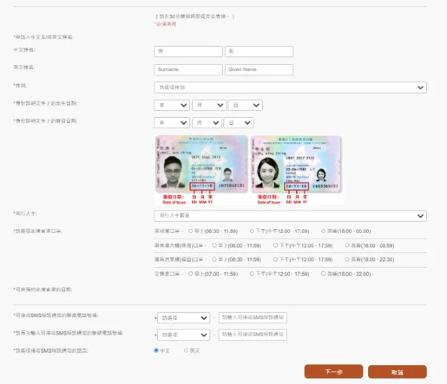This screenshot has width=447, height=384.
Task: Click the new-style Hong Kong ID card sample image
Action: 295,164
